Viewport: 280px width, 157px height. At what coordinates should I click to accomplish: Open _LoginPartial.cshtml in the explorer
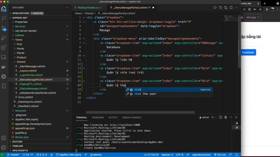31,75
